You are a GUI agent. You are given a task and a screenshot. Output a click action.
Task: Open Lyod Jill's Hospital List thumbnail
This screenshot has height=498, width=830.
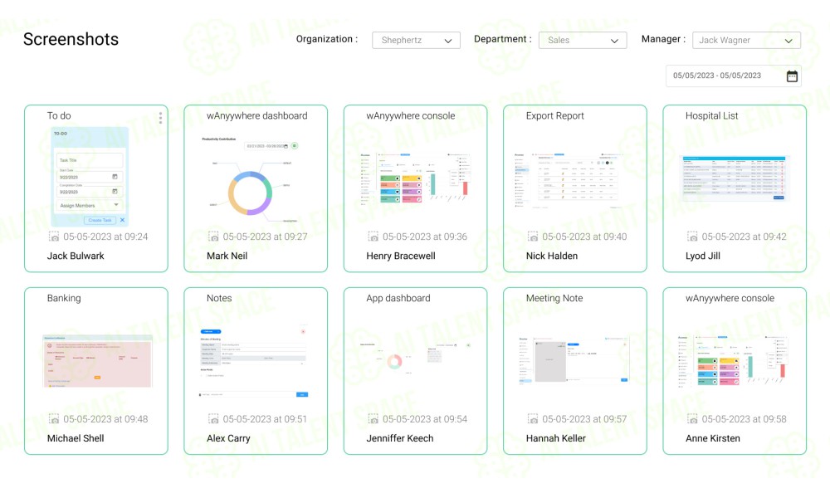(733, 178)
